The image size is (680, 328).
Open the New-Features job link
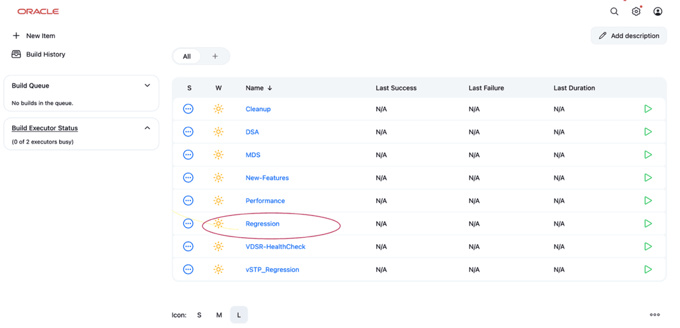(267, 178)
